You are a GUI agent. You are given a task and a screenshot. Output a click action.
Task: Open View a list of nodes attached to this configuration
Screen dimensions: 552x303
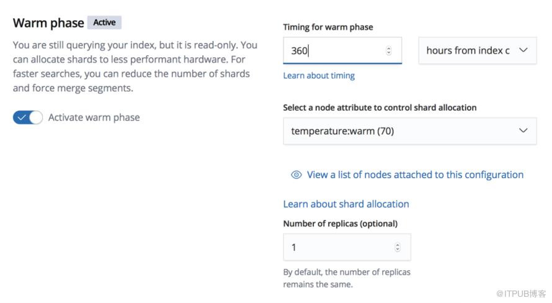[415, 174]
